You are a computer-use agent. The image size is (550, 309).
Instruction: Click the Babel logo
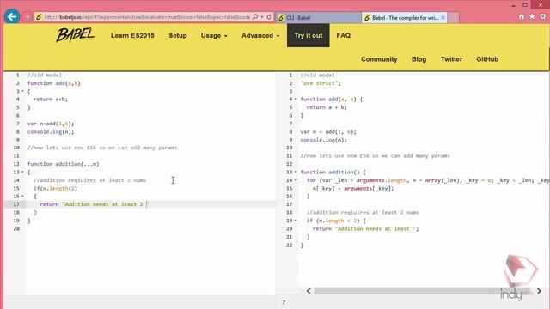[x=75, y=35]
